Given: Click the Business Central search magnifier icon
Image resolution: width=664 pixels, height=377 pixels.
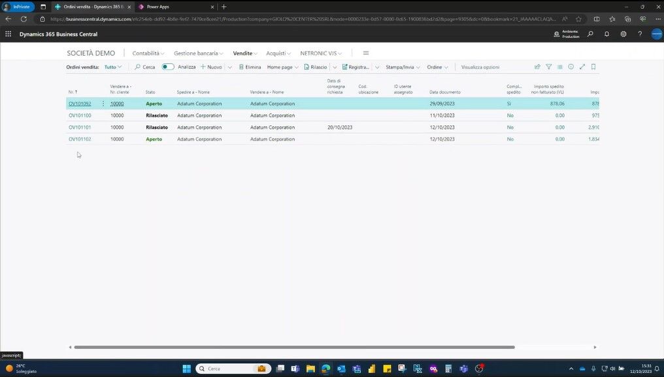Looking at the screenshot, I should point(590,34).
